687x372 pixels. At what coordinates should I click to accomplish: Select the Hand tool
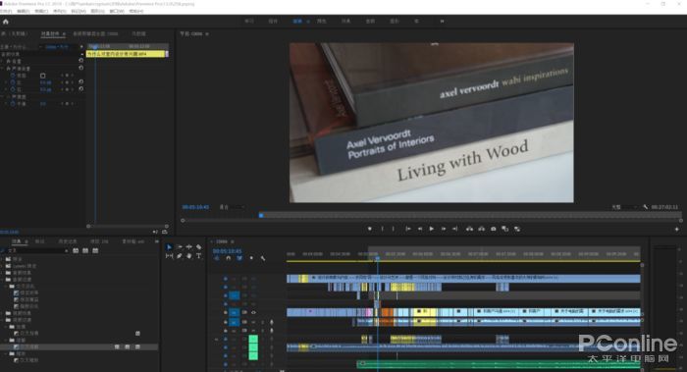pyautogui.click(x=188, y=256)
